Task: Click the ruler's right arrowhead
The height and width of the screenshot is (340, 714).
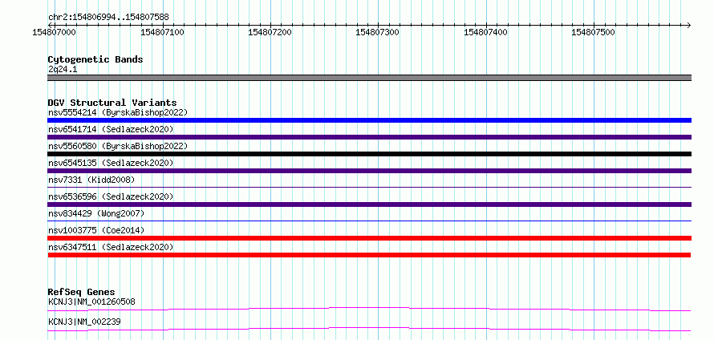Action: [688, 25]
